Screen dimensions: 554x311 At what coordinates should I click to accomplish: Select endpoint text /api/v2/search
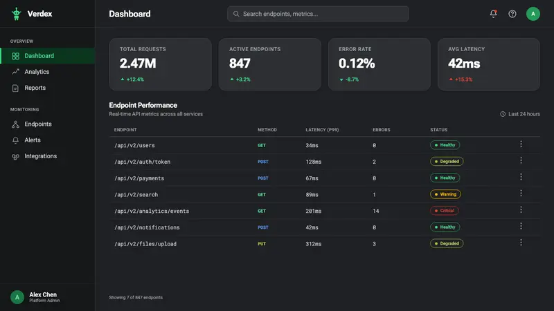(136, 195)
